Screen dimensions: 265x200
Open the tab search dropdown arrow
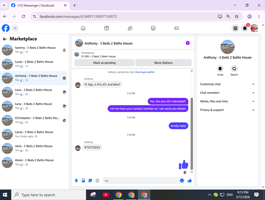click(4, 5)
